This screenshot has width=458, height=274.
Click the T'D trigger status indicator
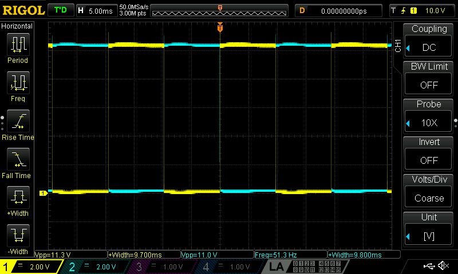pos(61,10)
